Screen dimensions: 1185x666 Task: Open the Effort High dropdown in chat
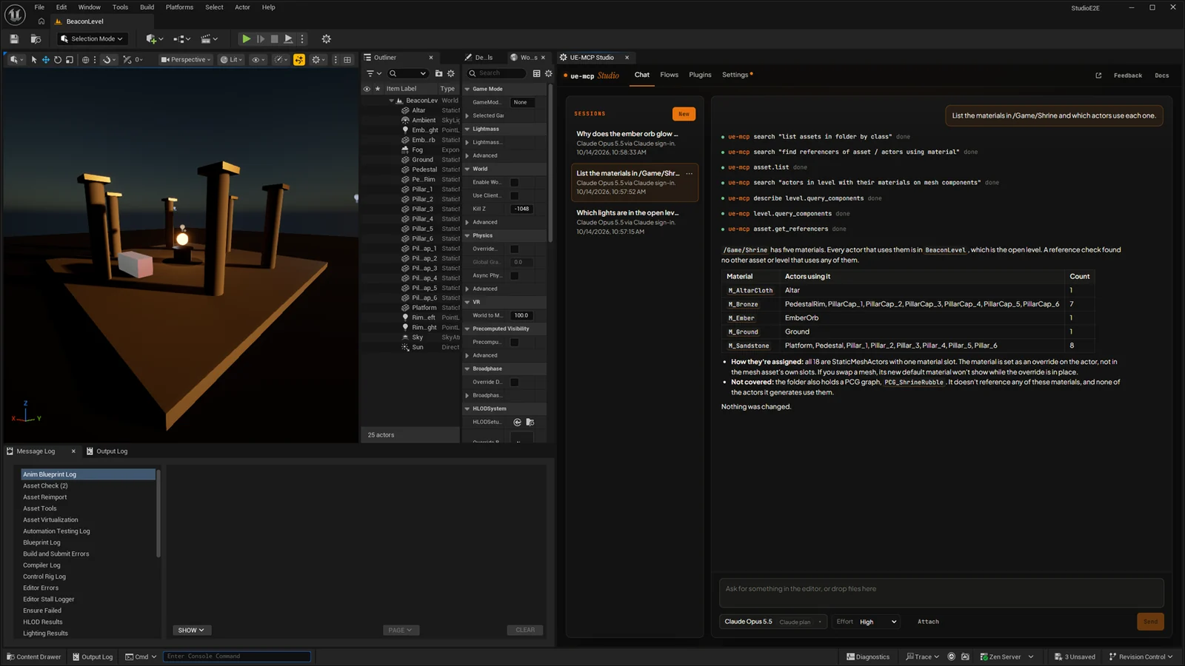click(x=867, y=622)
